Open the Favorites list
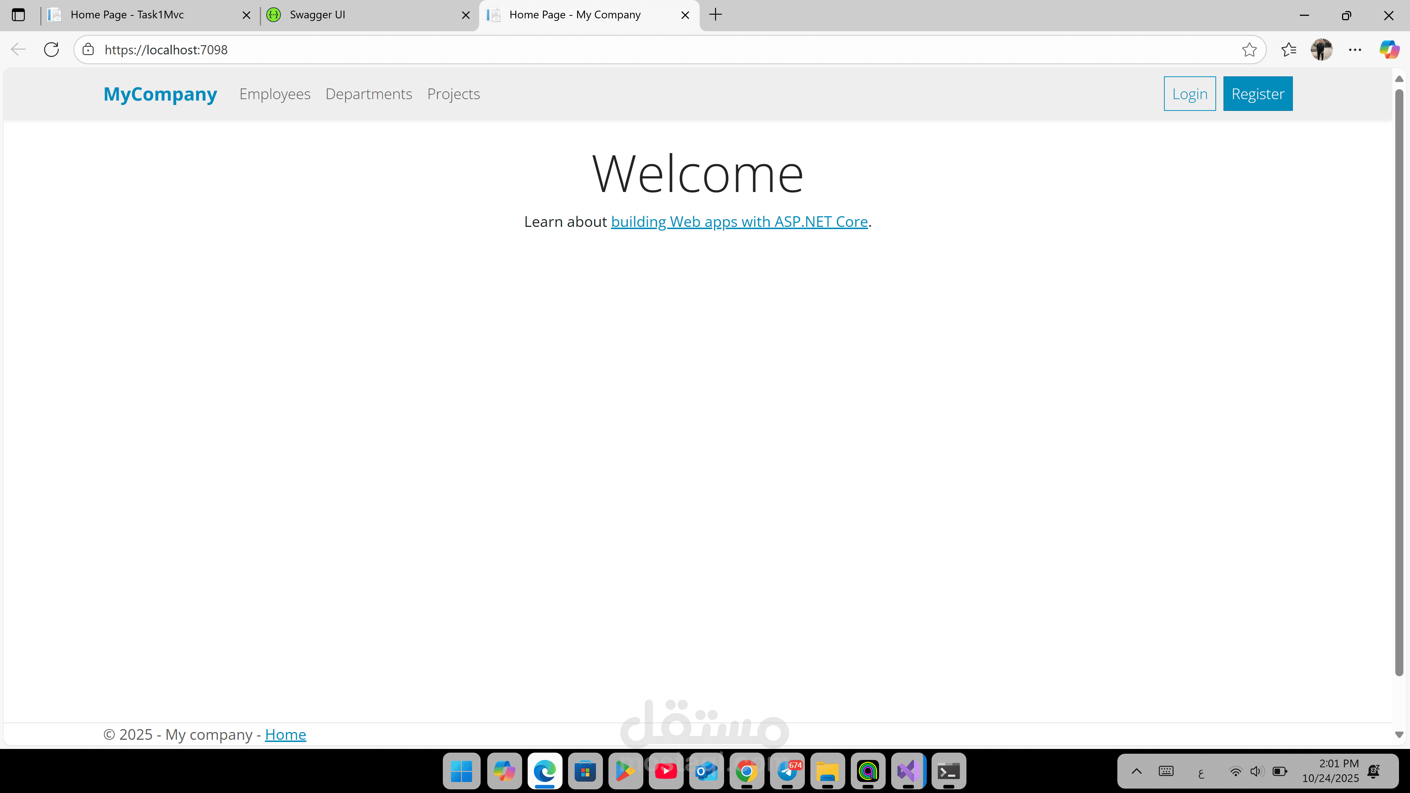 [1288, 50]
